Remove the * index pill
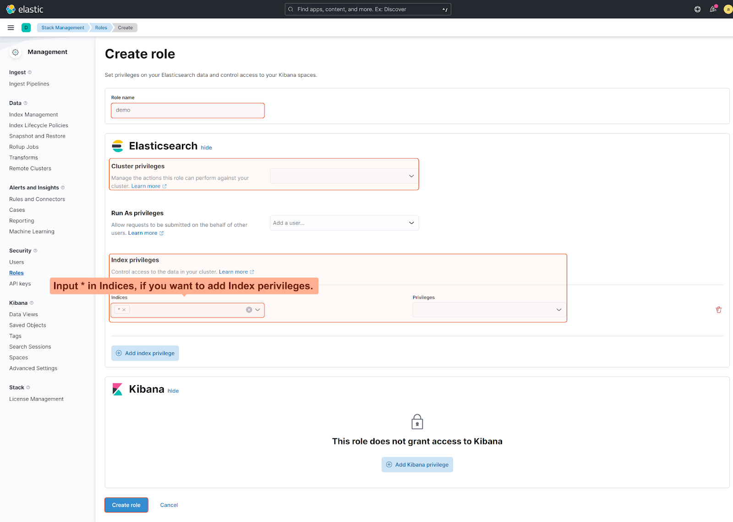The height and width of the screenshot is (522, 733). (x=124, y=310)
